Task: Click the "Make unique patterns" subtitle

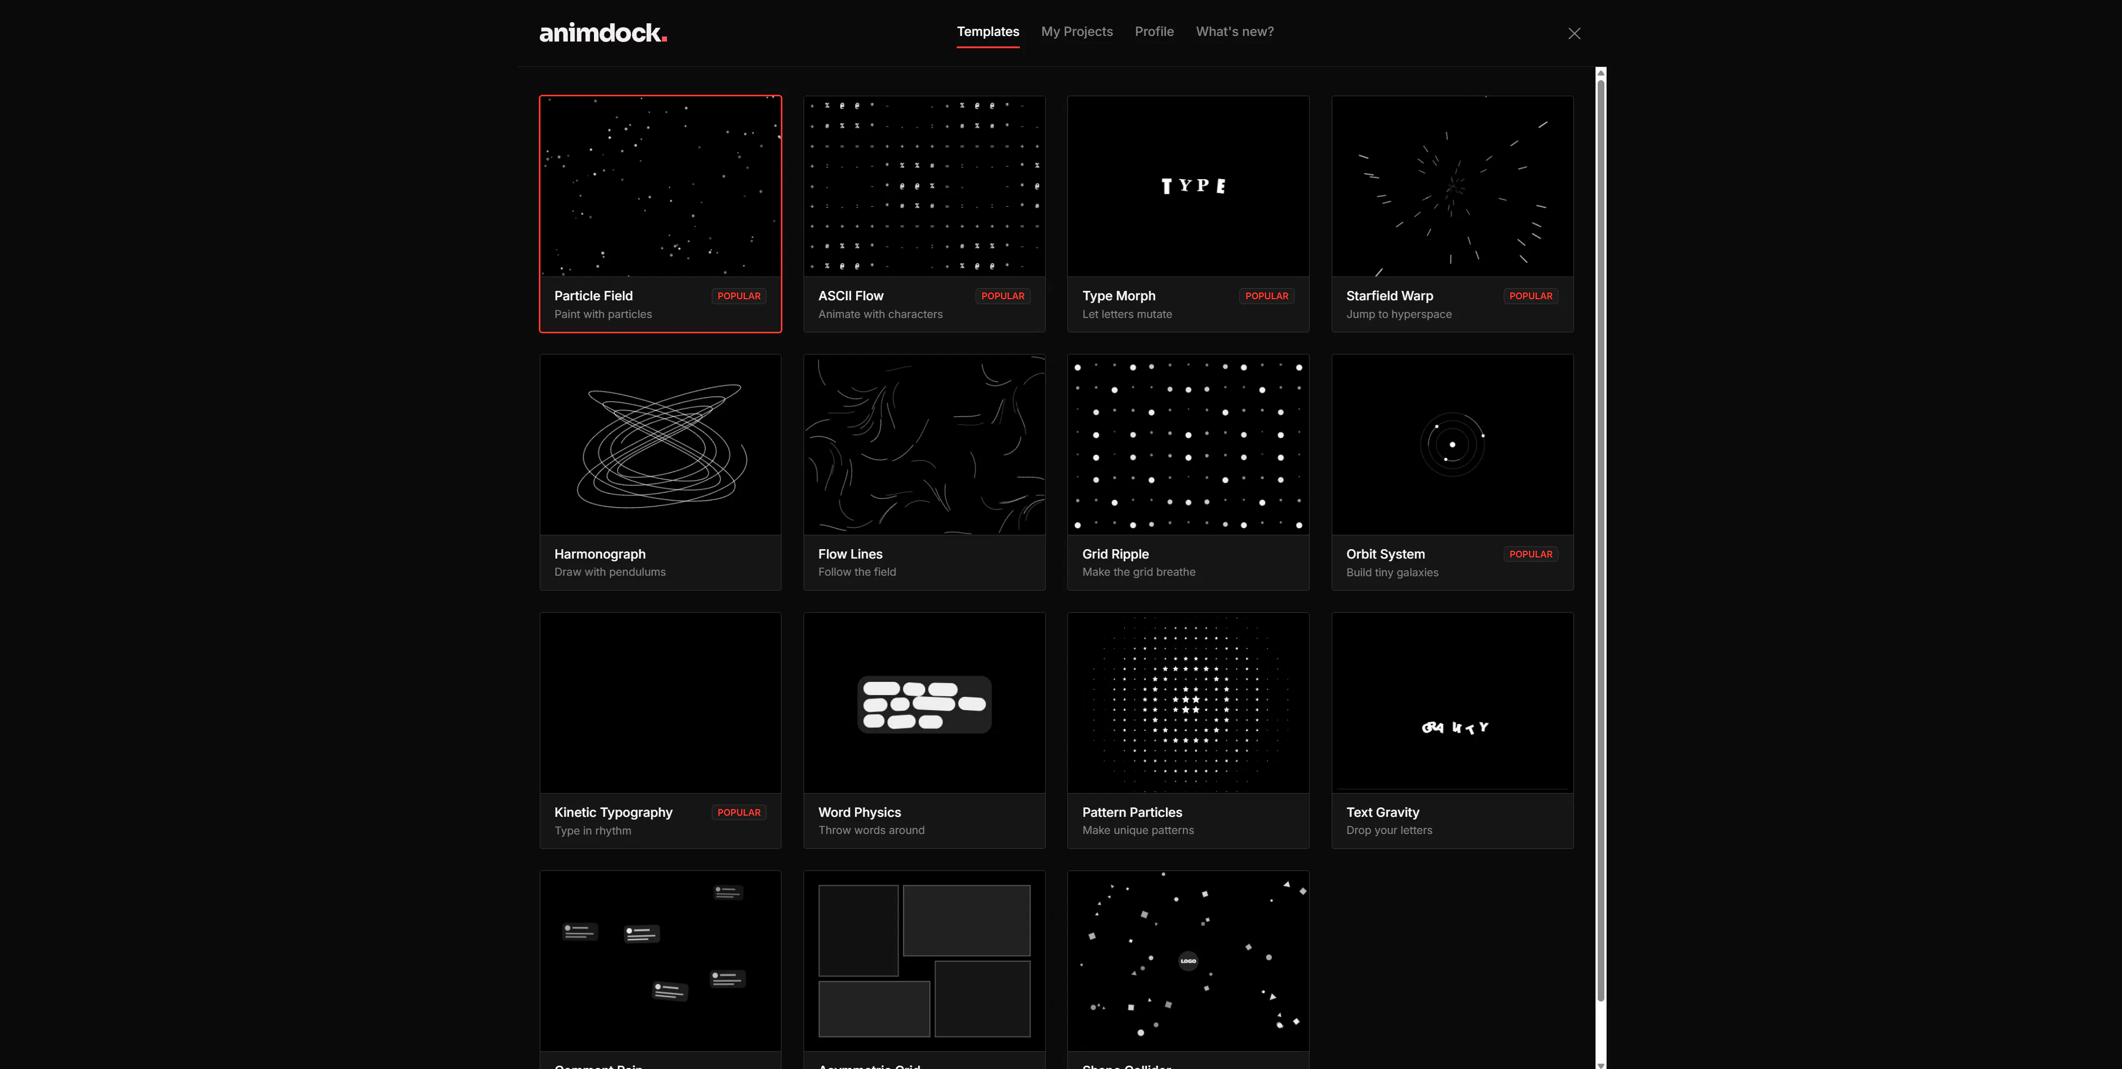Action: tap(1138, 830)
